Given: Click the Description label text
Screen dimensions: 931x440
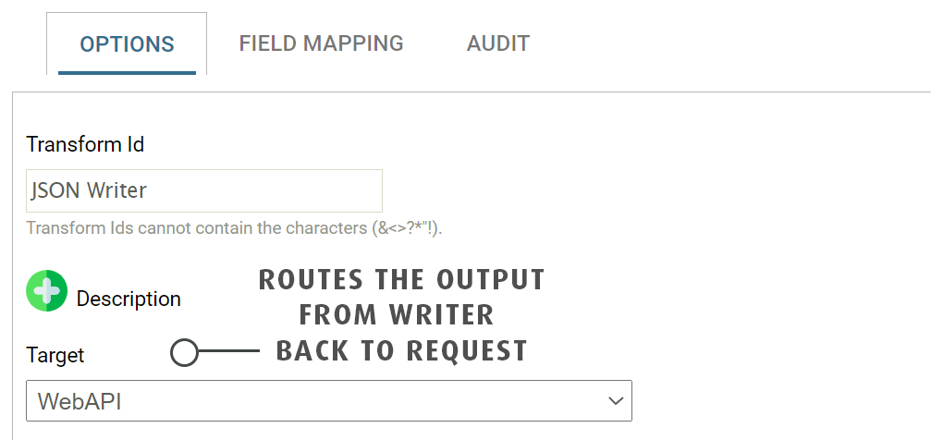Looking at the screenshot, I should click(129, 299).
